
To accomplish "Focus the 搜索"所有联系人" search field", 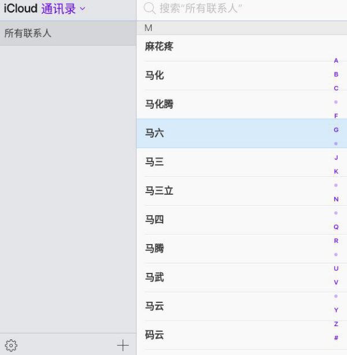I will (241, 9).
